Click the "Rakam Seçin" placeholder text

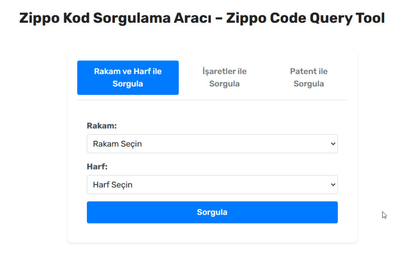click(x=117, y=144)
